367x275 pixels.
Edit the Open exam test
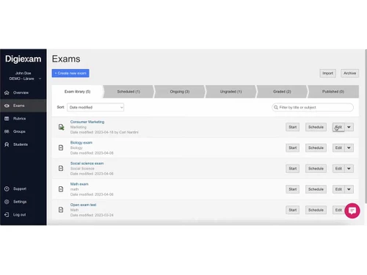pyautogui.click(x=338, y=210)
